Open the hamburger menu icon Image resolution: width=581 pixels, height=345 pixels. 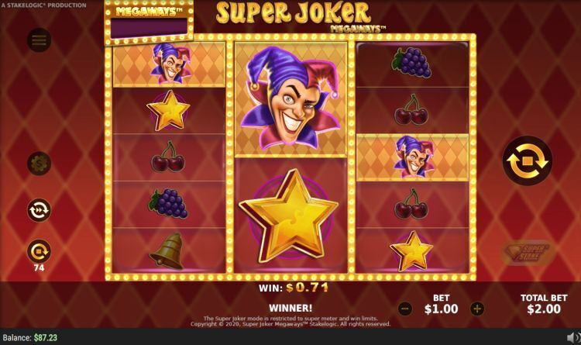click(x=39, y=40)
